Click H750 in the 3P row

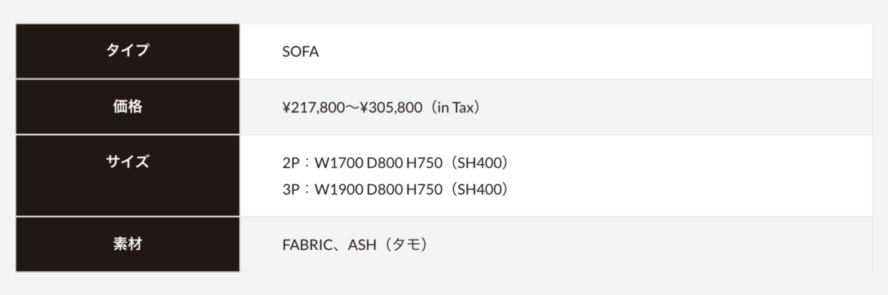(x=425, y=189)
